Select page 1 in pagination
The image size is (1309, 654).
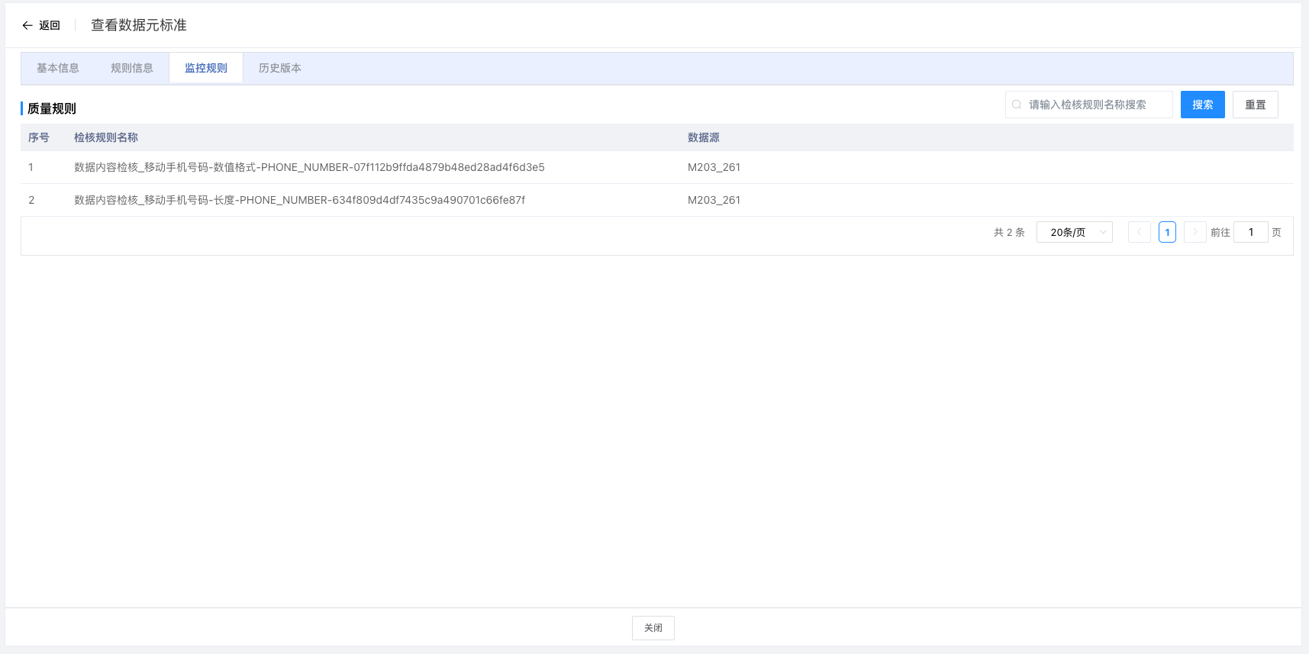click(1167, 232)
